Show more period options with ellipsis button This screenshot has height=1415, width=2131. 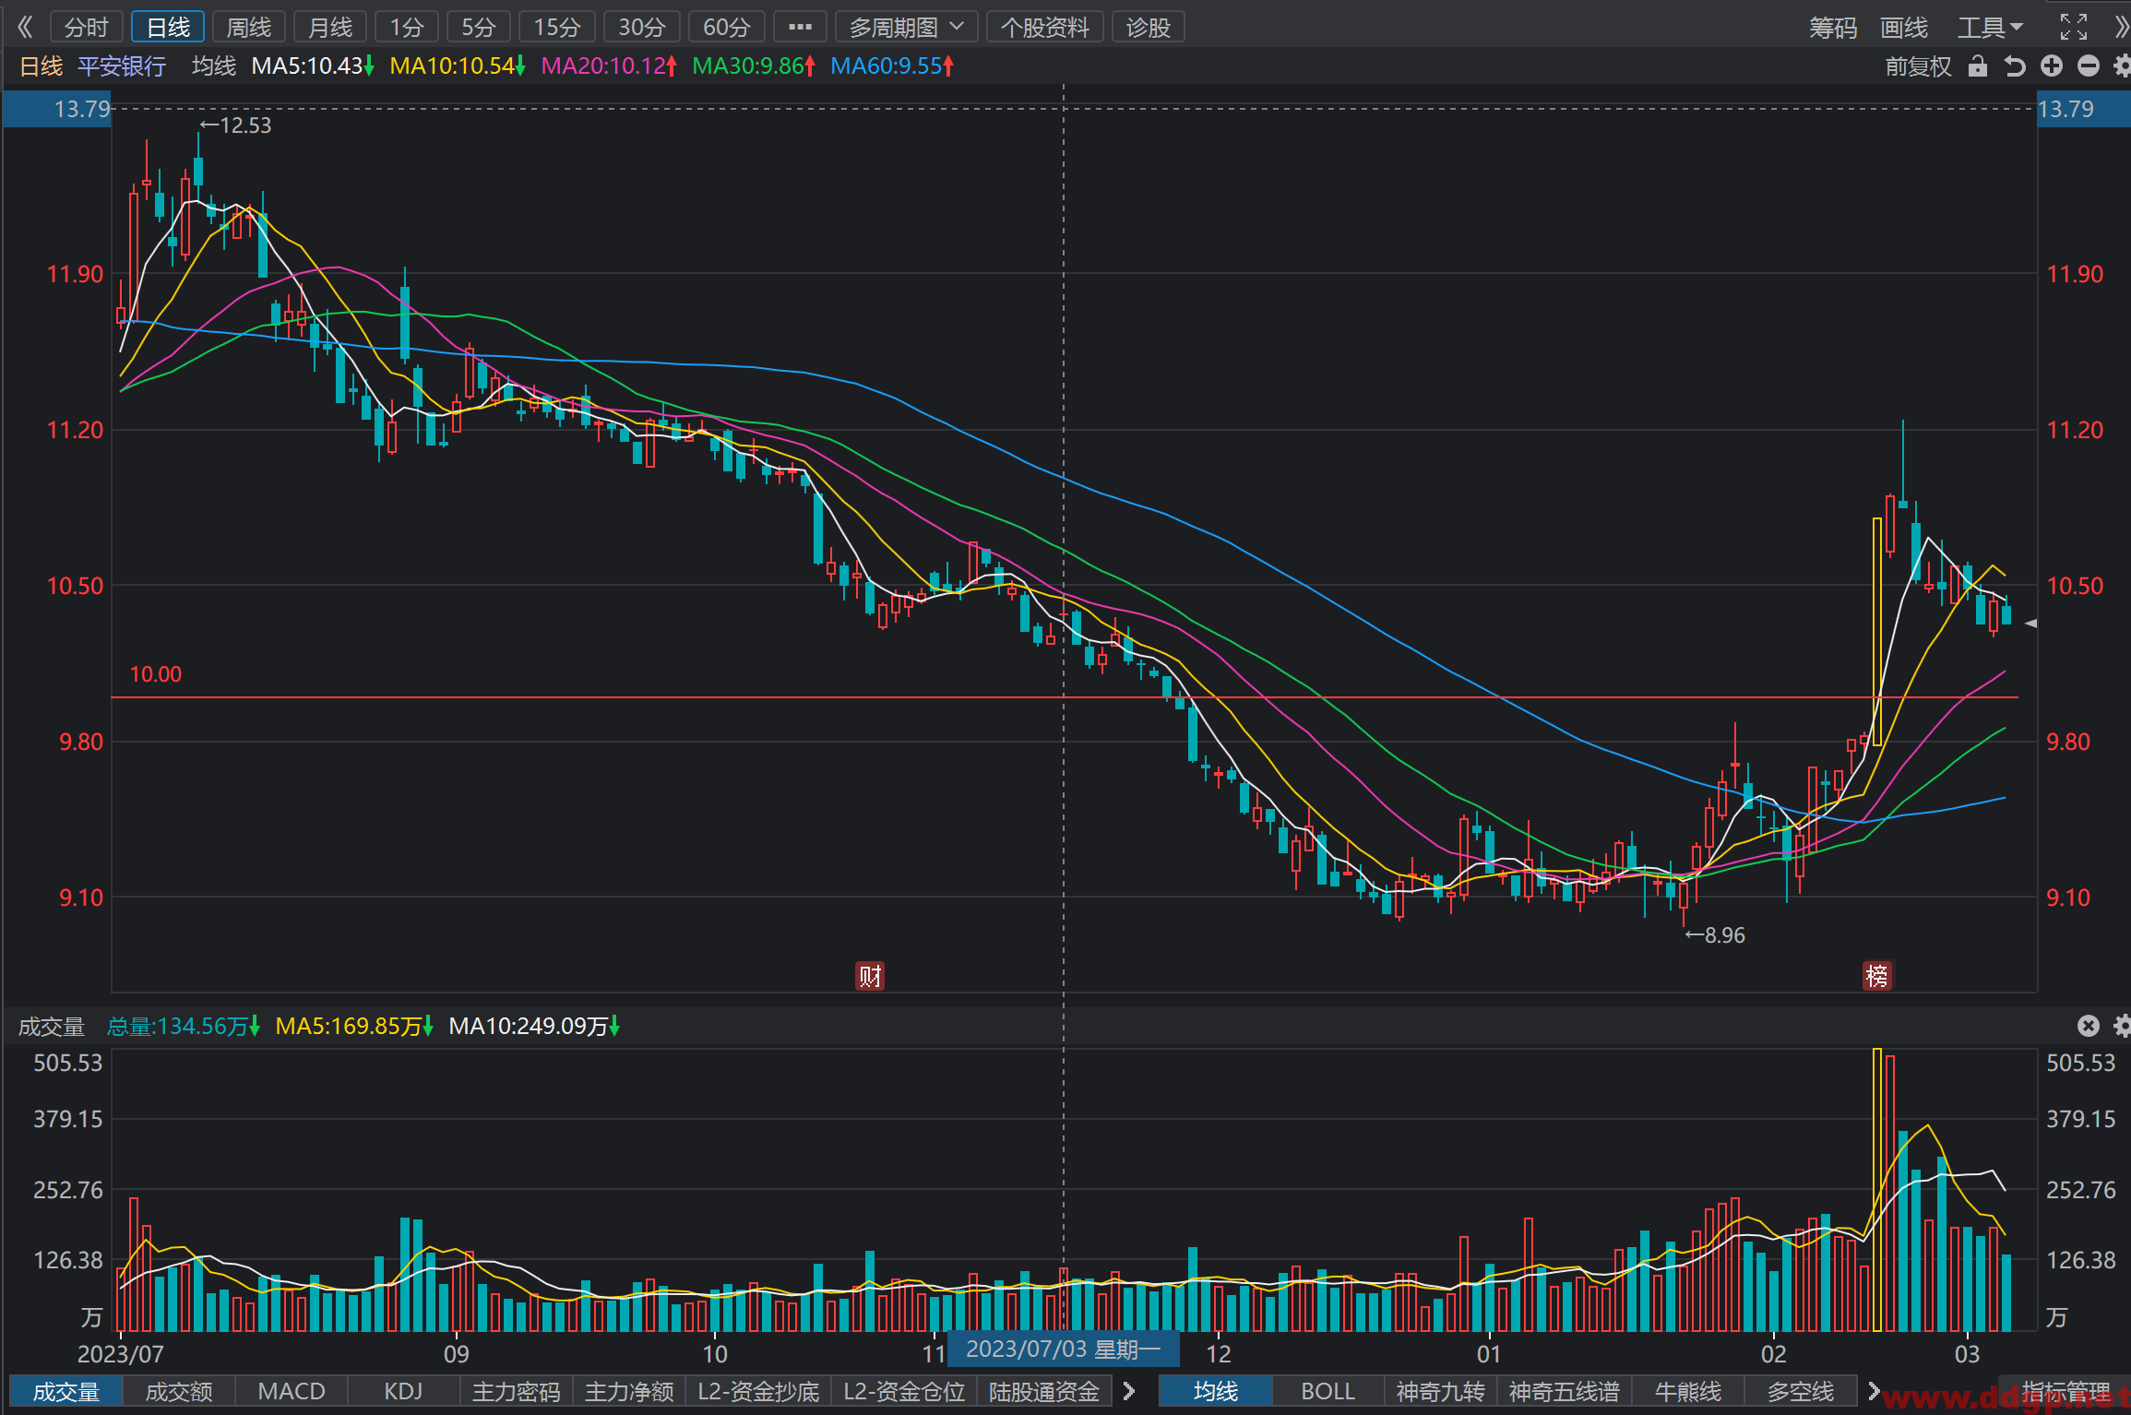pyautogui.click(x=800, y=27)
